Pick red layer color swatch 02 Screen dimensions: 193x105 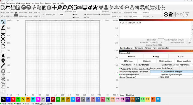13,99
